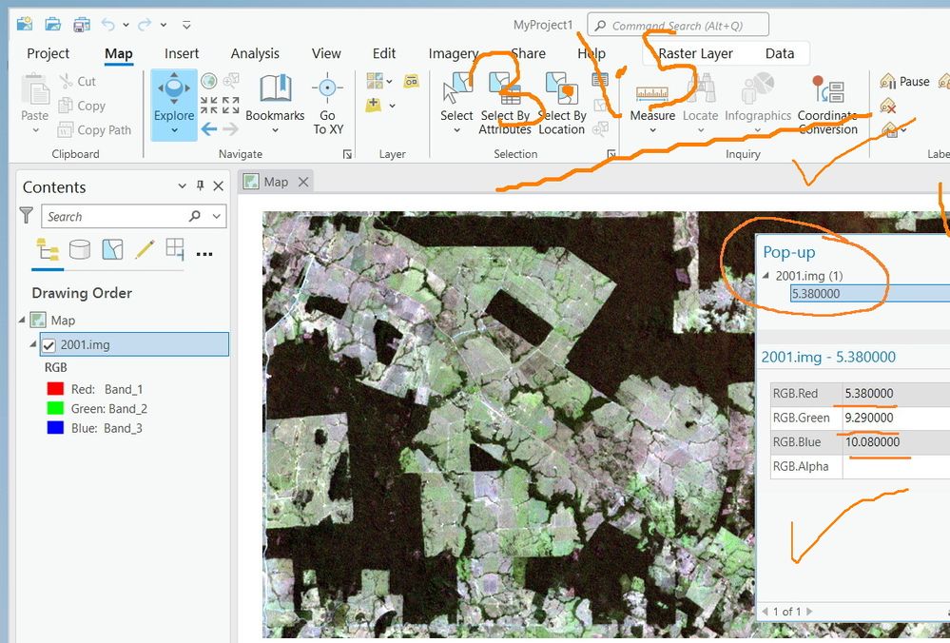950x643 pixels.
Task: Pin the Contents pane with auto-hide pushpin
Action: 200,186
